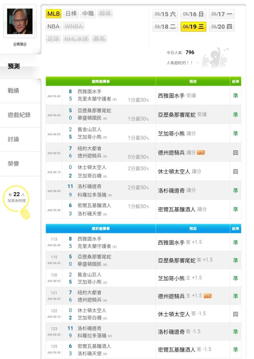
Task: Choose date 06/18 二
Action: pyautogui.click(x=165, y=27)
